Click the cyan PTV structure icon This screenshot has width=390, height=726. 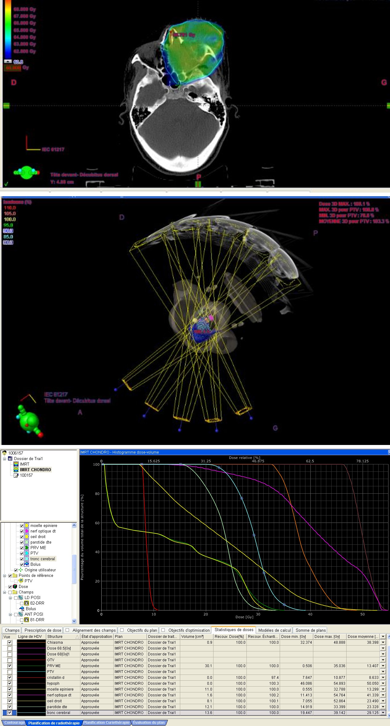[x=27, y=553]
